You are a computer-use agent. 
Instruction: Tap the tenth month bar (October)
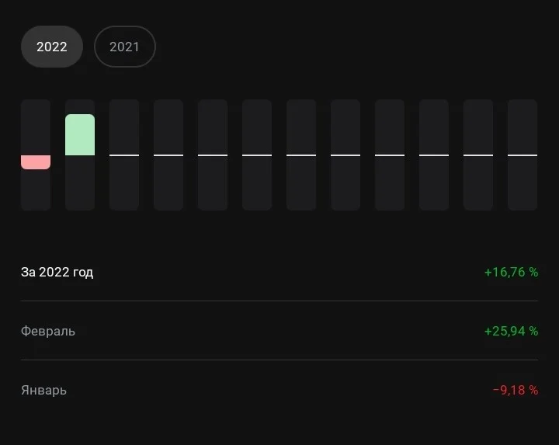[434, 155]
